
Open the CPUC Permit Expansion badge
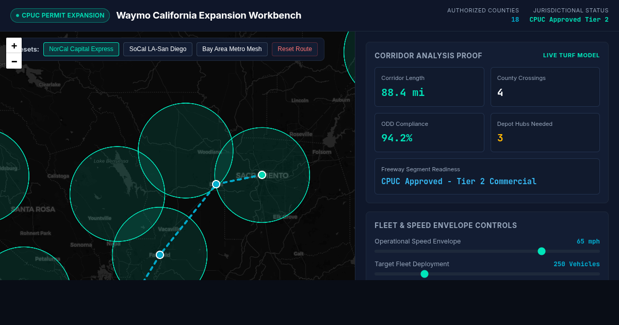tap(60, 15)
